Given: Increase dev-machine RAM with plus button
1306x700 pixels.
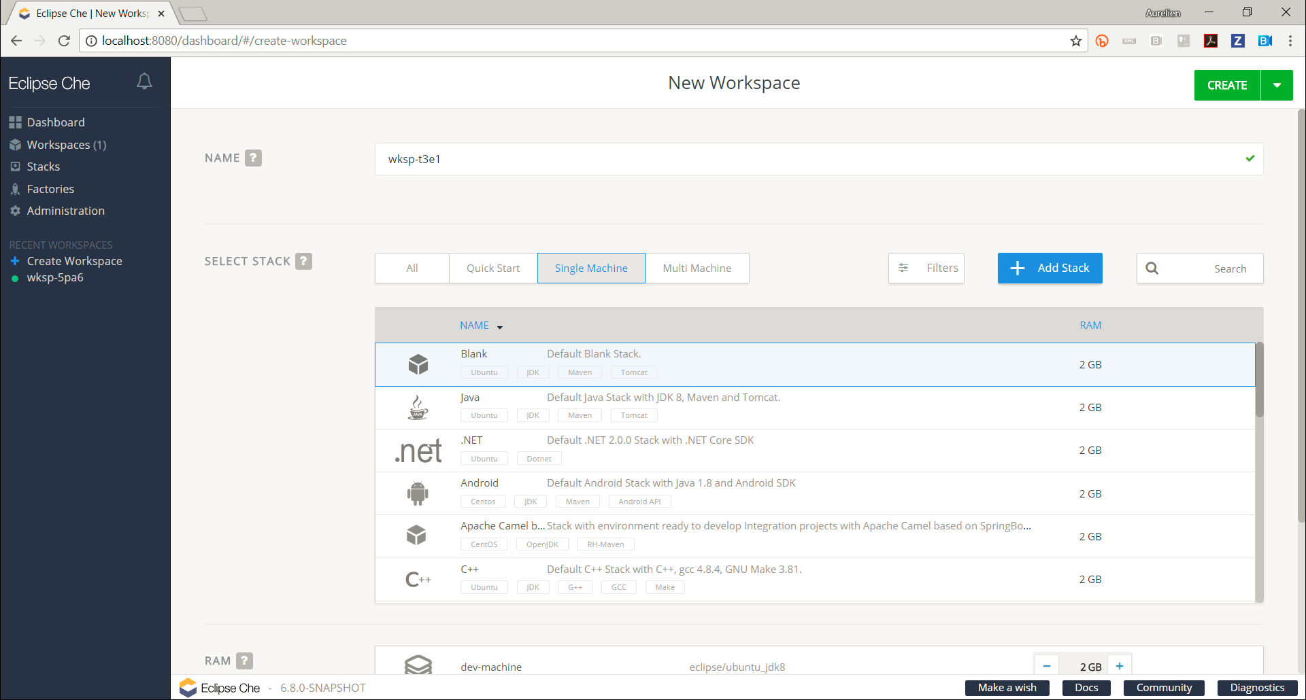Looking at the screenshot, I should click(1120, 666).
